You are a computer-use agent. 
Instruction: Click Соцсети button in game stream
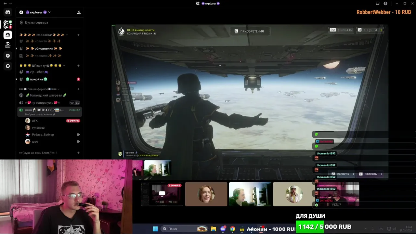pos(370,30)
